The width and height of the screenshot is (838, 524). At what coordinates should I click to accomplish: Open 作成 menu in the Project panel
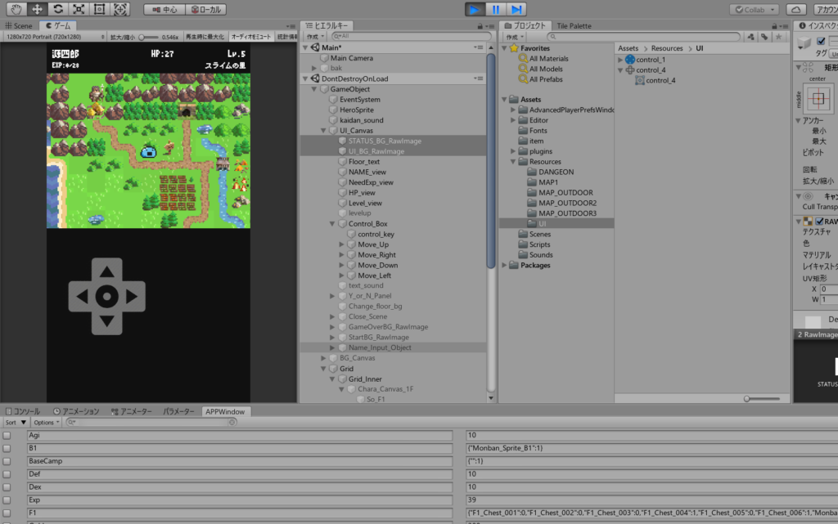click(515, 36)
